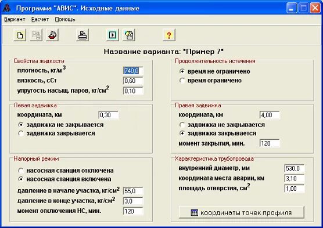323x228 pixels.
Task: Click the saturated vapor pressure field 0,10
Action: tap(133, 91)
